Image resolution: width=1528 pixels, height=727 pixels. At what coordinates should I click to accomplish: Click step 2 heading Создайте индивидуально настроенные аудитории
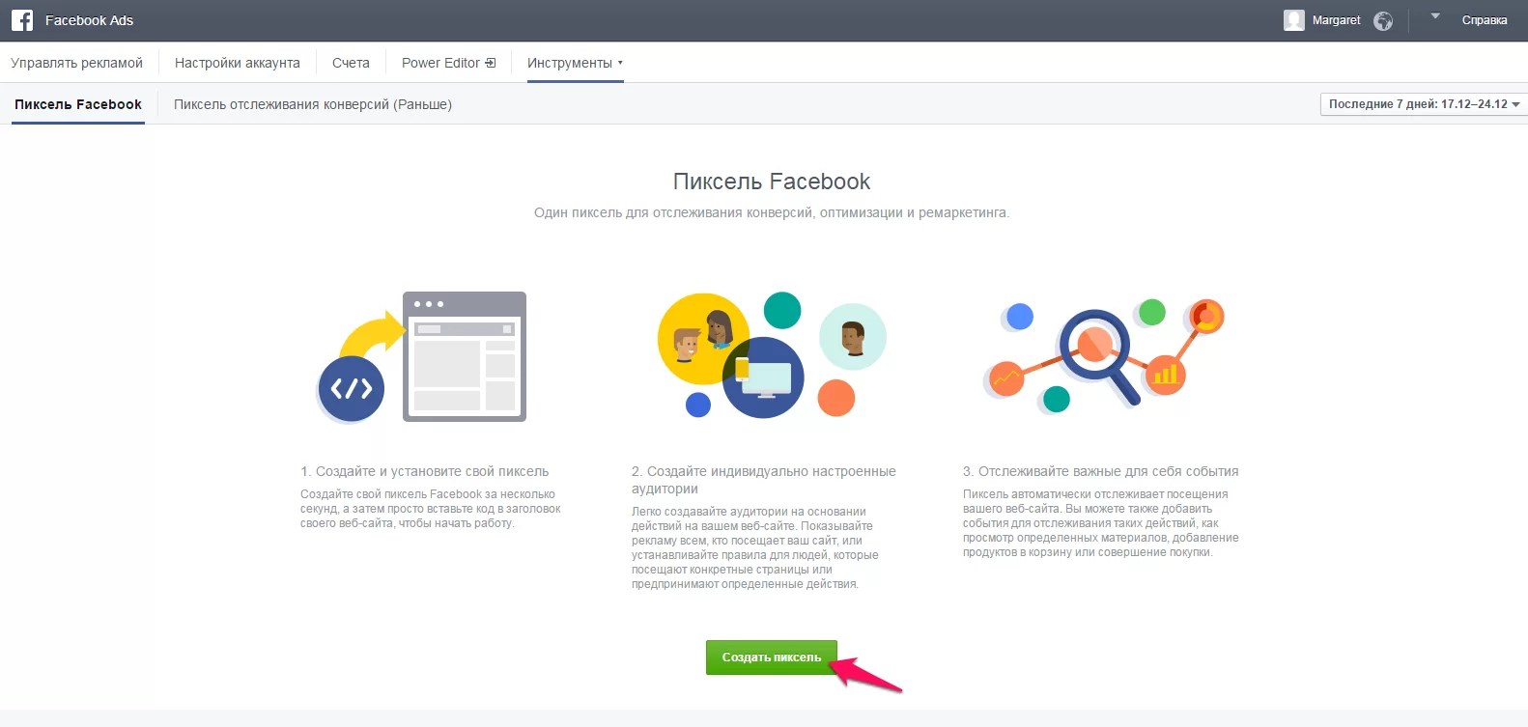[764, 480]
